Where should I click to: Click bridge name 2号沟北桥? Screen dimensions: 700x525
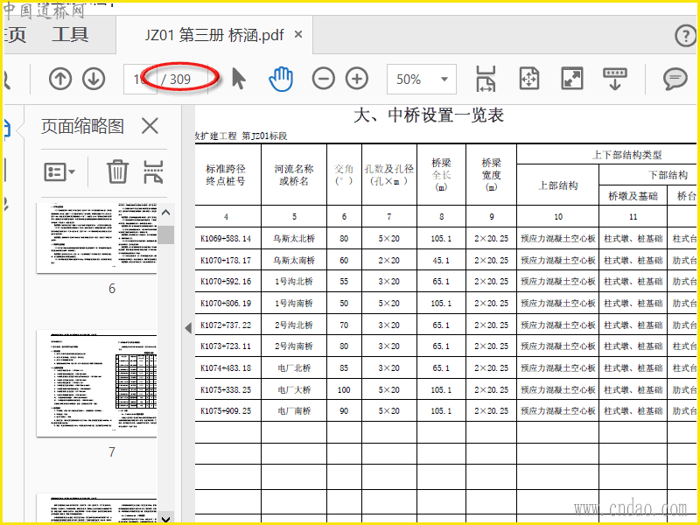[294, 325]
